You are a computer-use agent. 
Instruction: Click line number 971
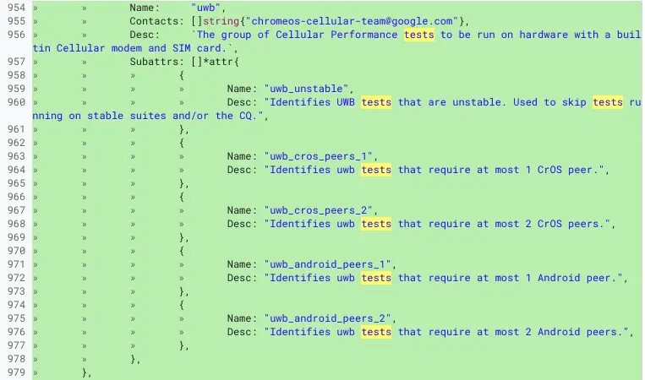pos(16,264)
